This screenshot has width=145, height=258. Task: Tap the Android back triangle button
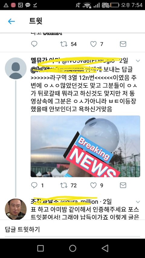coord(105,248)
